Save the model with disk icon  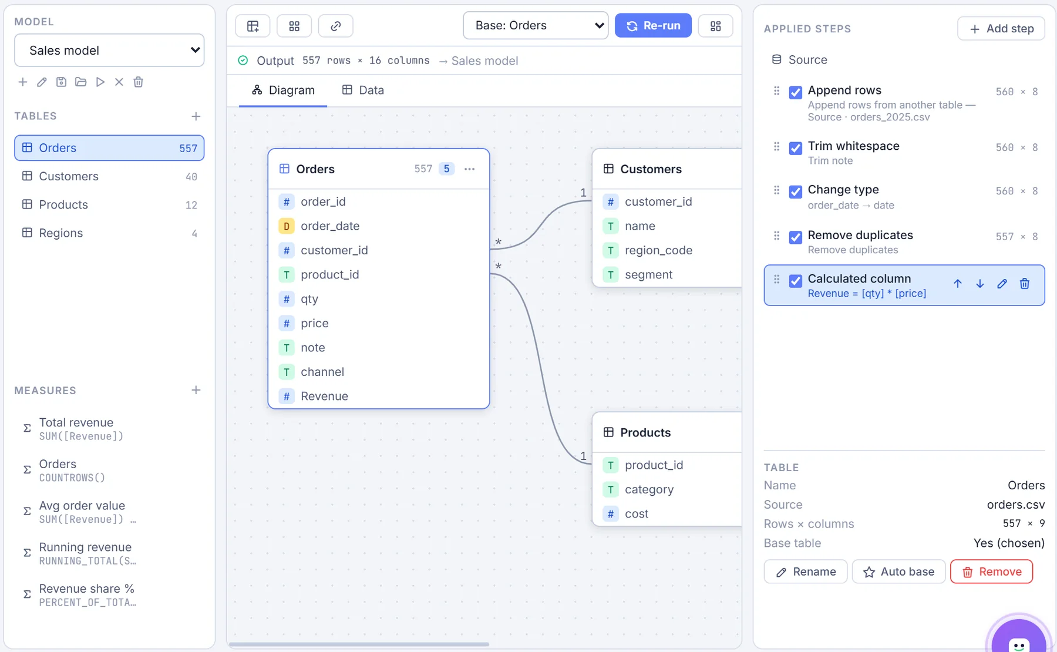61,82
